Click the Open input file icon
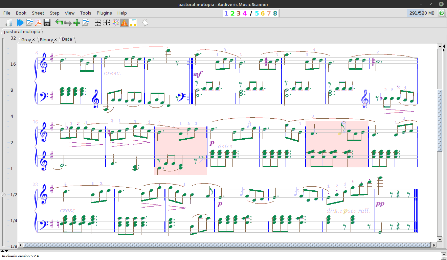This screenshot has height=260, width=447. [9, 23]
